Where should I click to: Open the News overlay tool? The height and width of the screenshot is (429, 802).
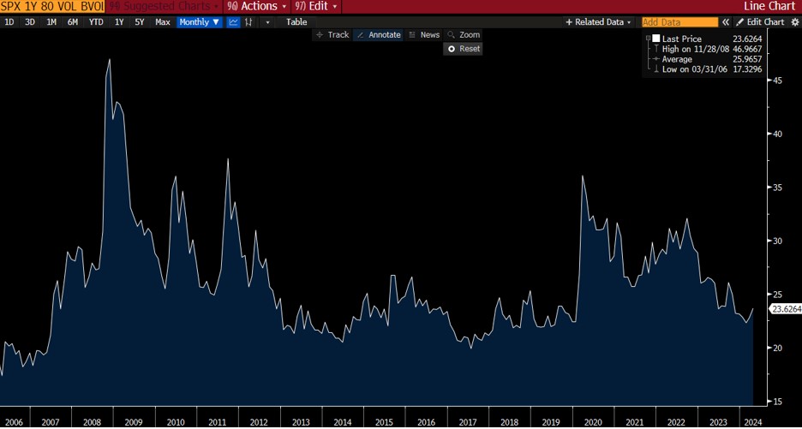[423, 35]
